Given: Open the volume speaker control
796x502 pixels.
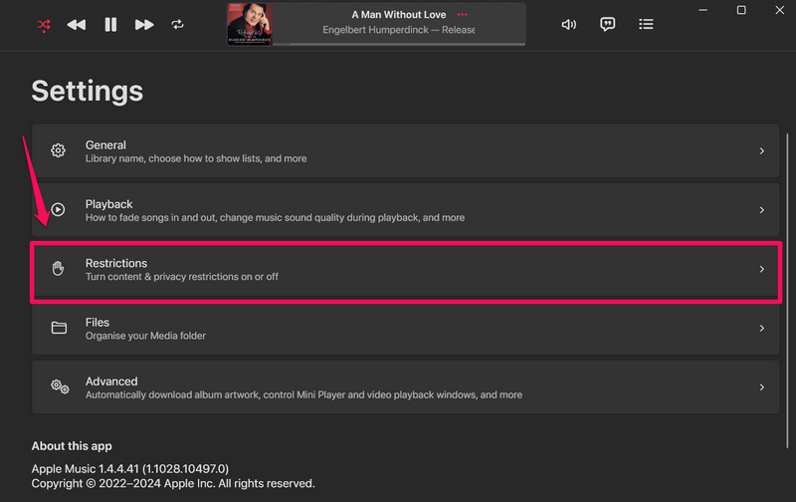Looking at the screenshot, I should 569,24.
